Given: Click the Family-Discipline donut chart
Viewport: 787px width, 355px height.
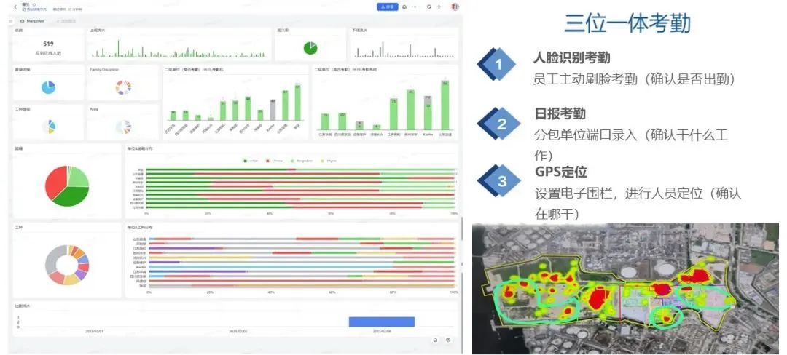Looking at the screenshot, I should (x=123, y=87).
